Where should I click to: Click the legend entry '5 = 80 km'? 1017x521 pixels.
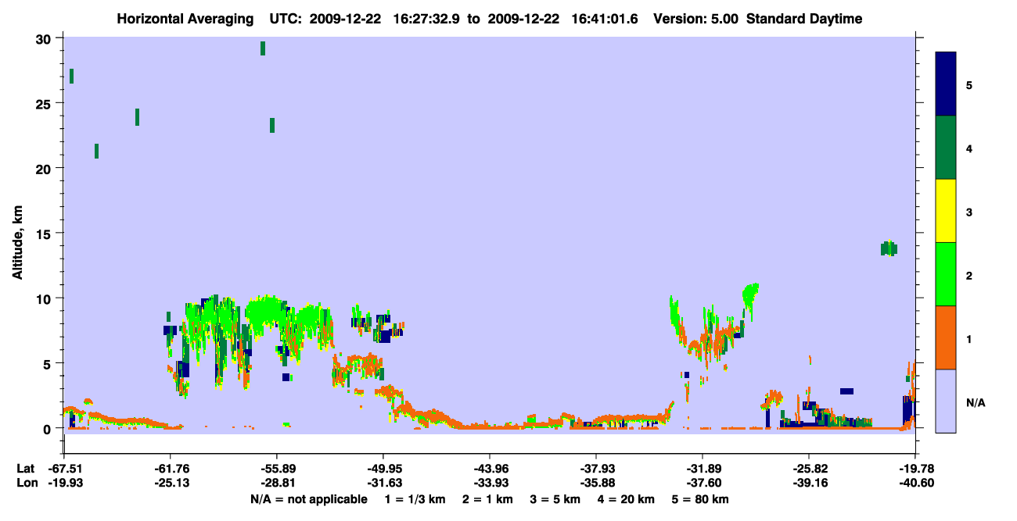click(700, 499)
